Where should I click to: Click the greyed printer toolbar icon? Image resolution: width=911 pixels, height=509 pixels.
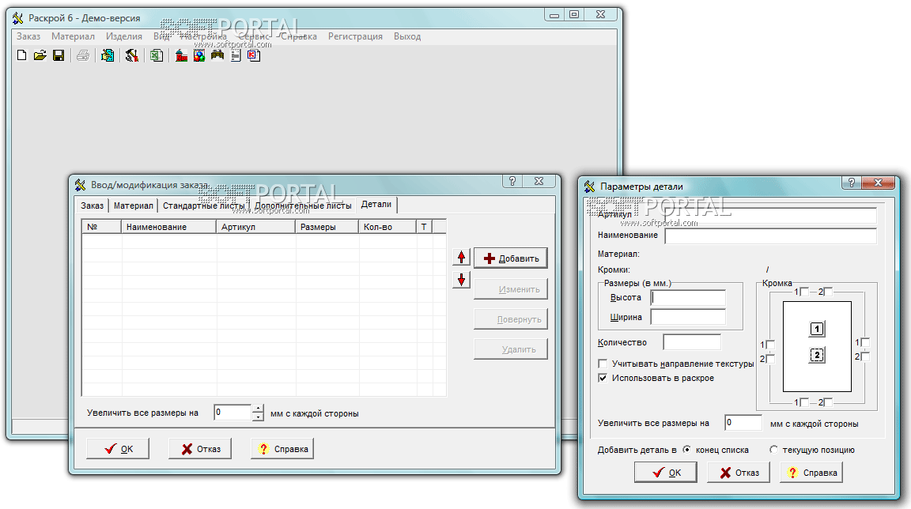[x=83, y=55]
